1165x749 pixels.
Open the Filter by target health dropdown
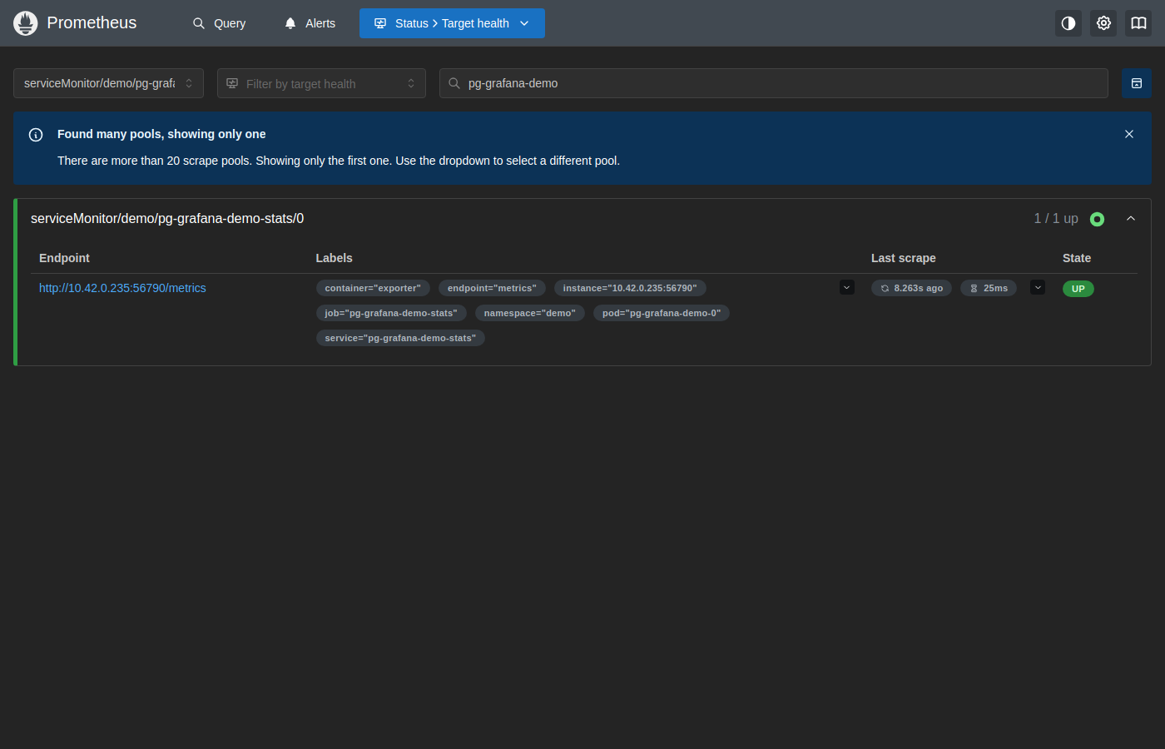coord(321,83)
